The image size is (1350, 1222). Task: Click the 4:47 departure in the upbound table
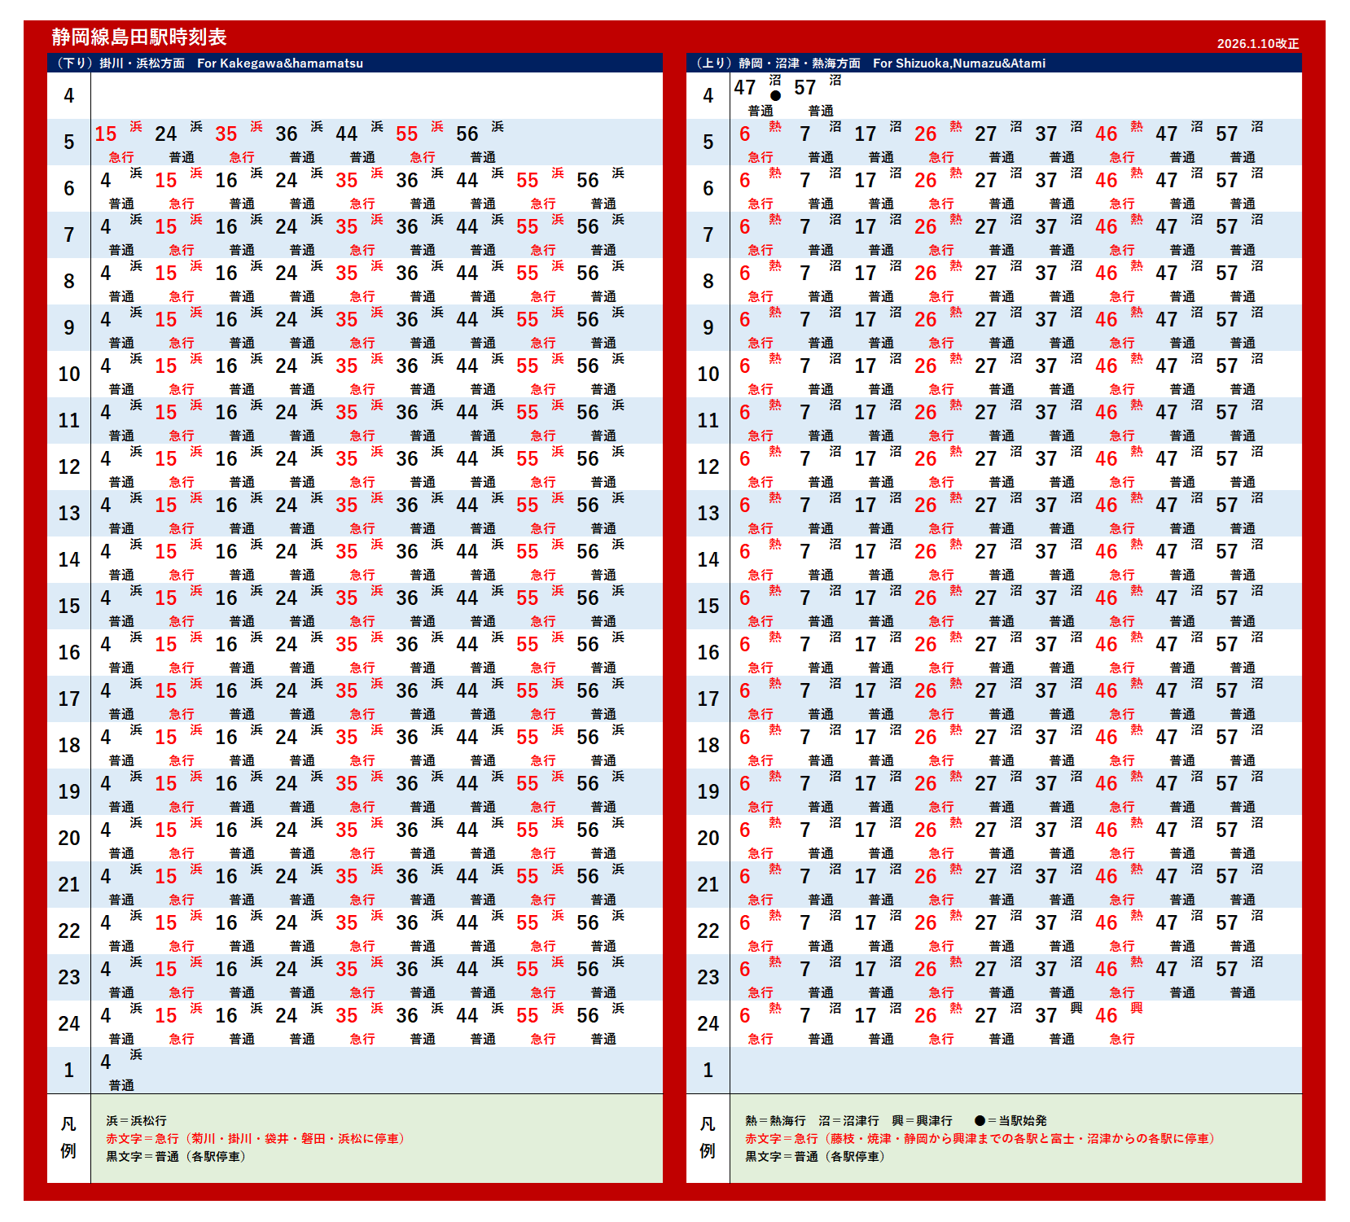[745, 88]
